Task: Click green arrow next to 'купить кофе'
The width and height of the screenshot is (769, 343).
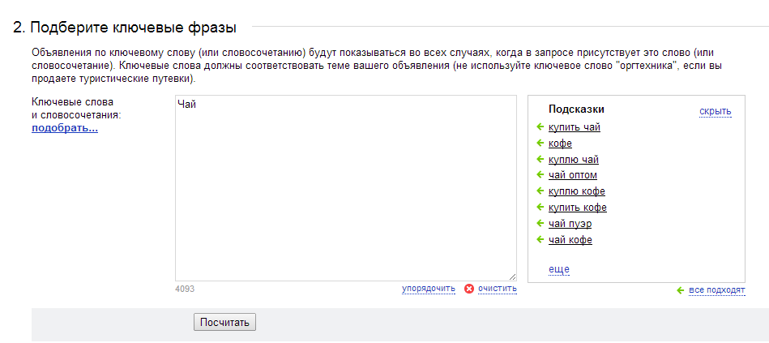Action: [x=540, y=207]
